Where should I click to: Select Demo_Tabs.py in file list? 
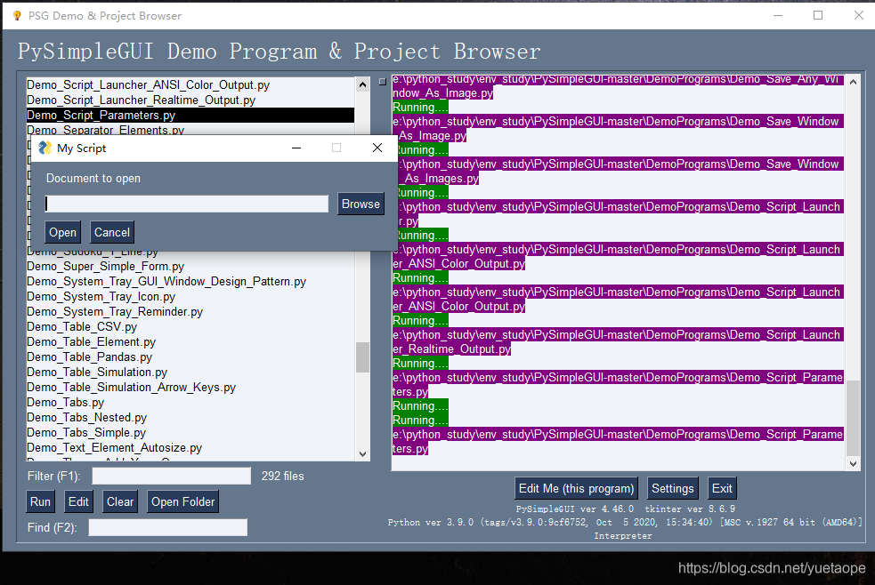190,402
